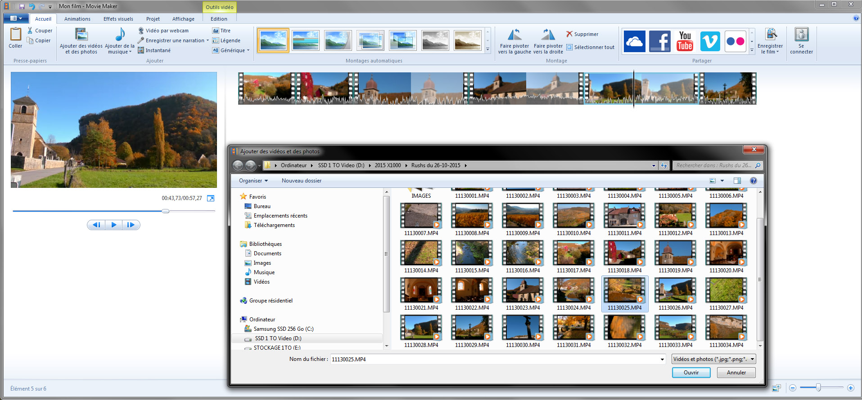Expand Enregistrer une narration dropdown arrow
The width and height of the screenshot is (862, 400).
pos(208,40)
